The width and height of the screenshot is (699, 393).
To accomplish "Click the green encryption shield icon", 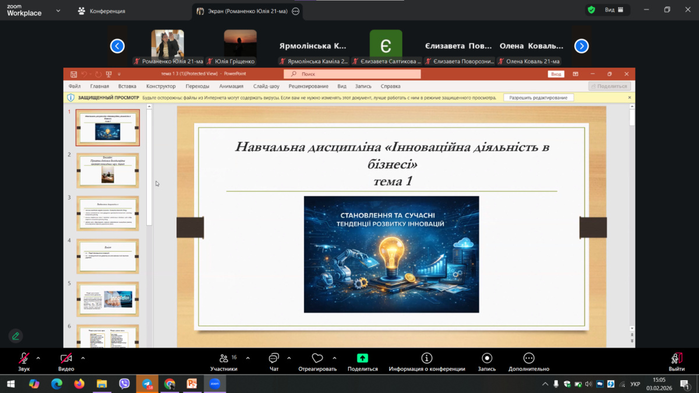I will tap(591, 10).
